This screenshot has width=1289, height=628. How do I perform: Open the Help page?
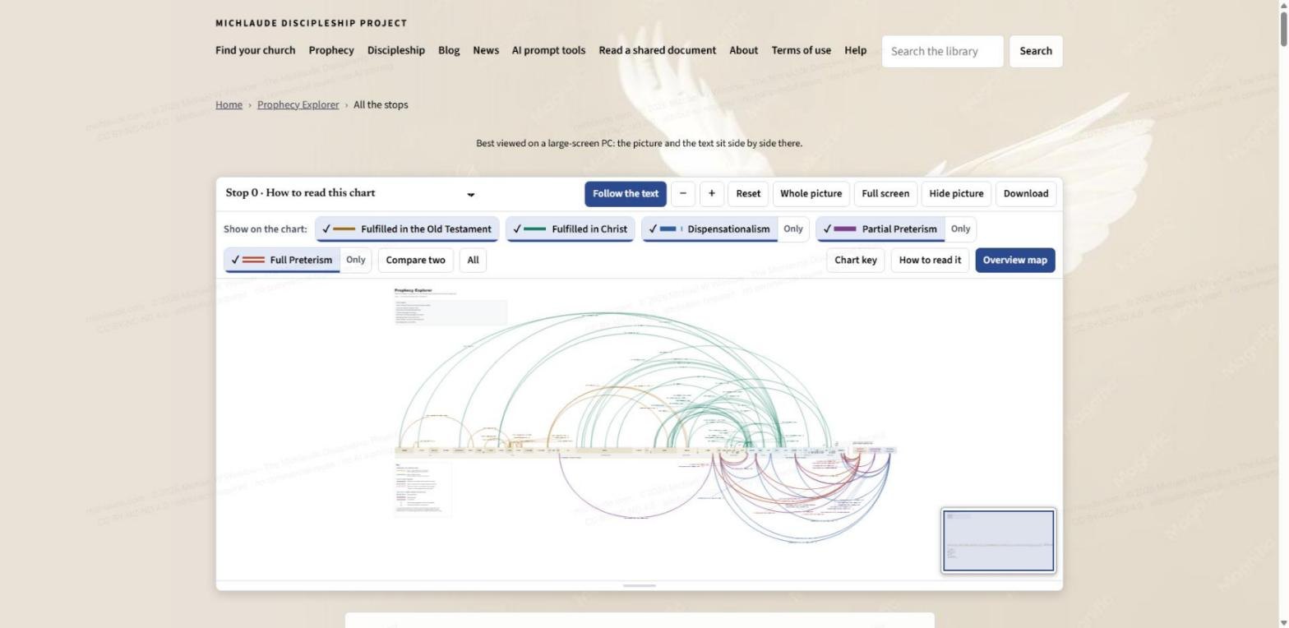(855, 50)
